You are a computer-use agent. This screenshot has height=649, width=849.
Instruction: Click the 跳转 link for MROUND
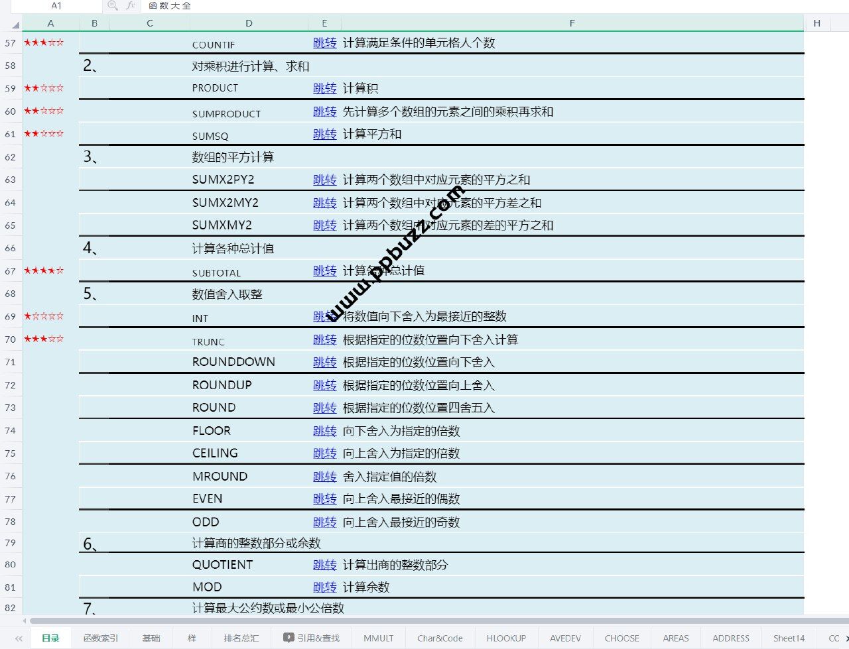325,477
